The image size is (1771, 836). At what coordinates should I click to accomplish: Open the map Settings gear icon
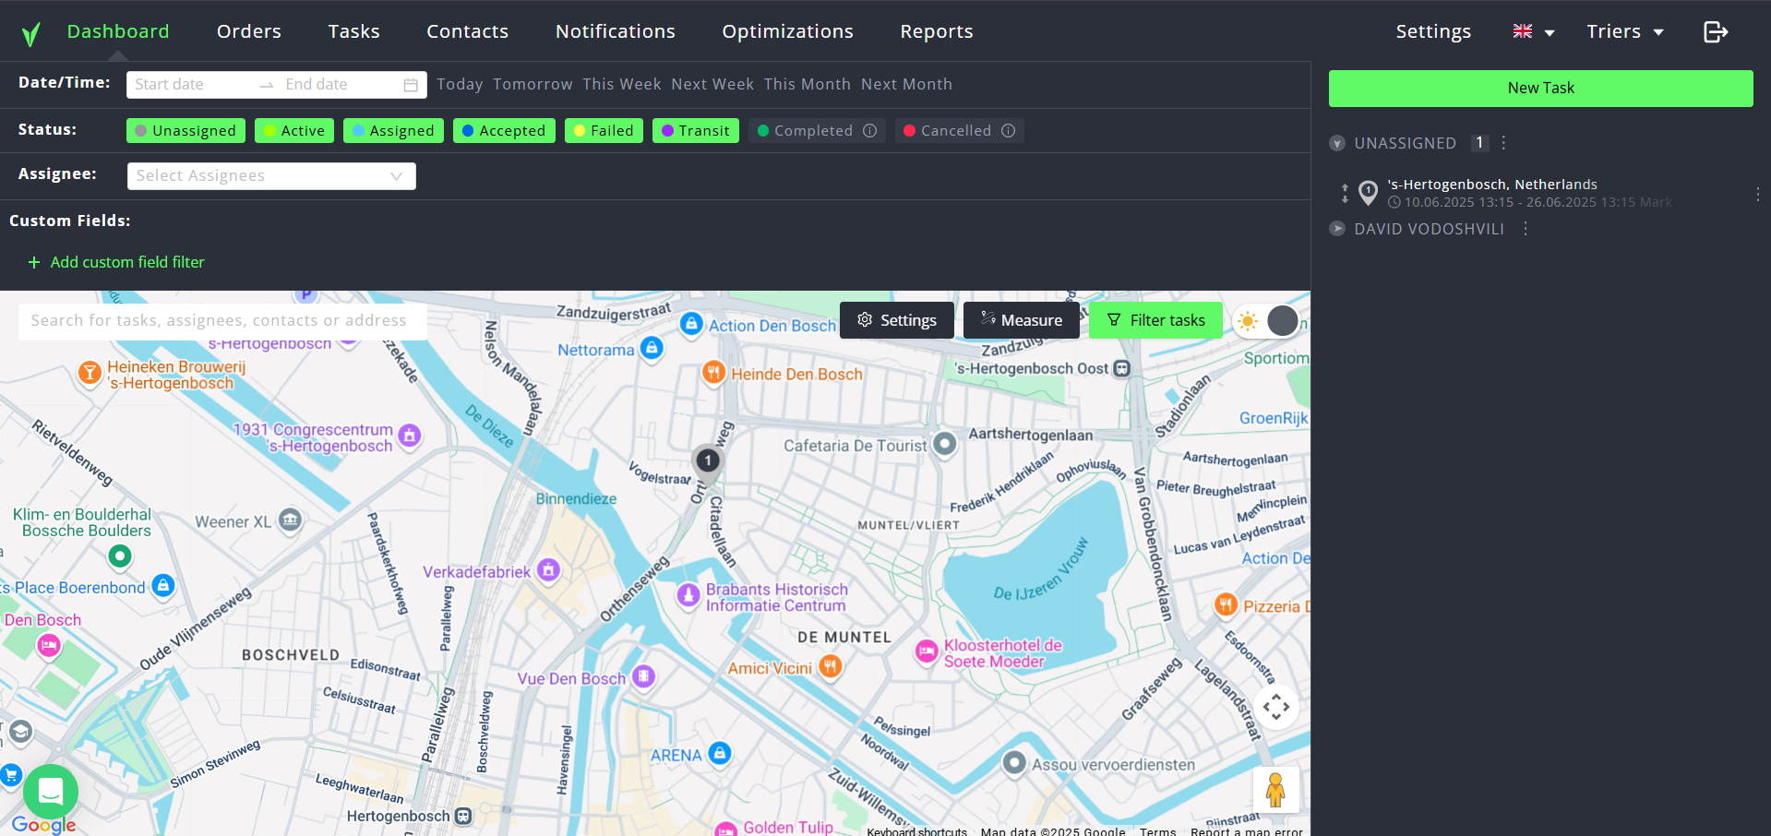(x=865, y=320)
